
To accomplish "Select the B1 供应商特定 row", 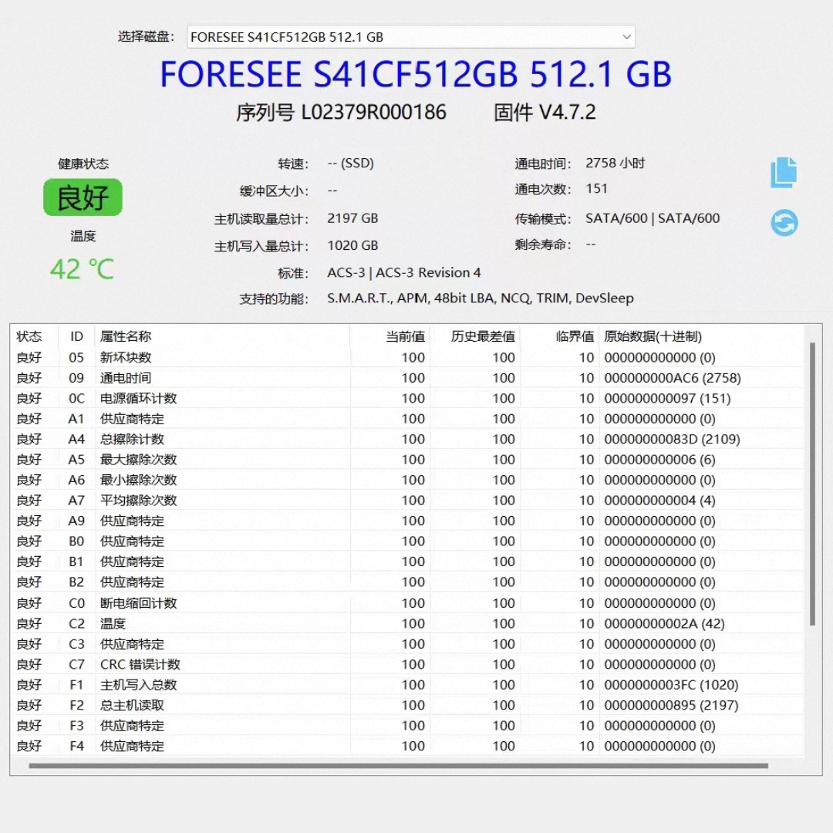I will [407, 562].
